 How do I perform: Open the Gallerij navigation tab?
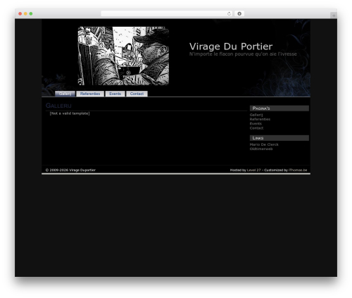[x=65, y=94]
